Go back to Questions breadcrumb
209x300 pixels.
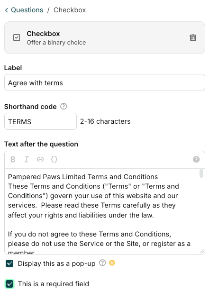pos(27,10)
